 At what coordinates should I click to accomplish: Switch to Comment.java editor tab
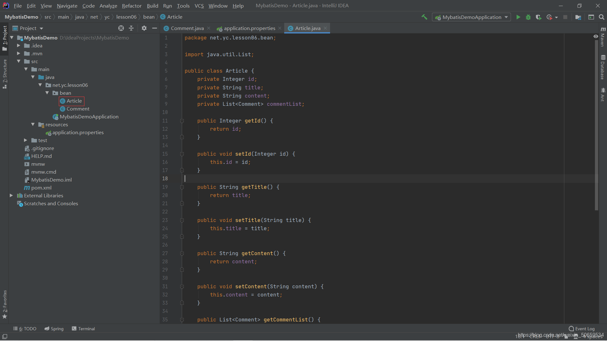pos(187,28)
